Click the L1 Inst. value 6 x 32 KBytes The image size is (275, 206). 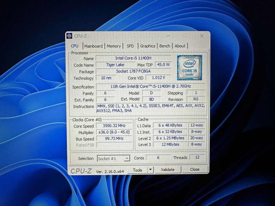pos(170,132)
